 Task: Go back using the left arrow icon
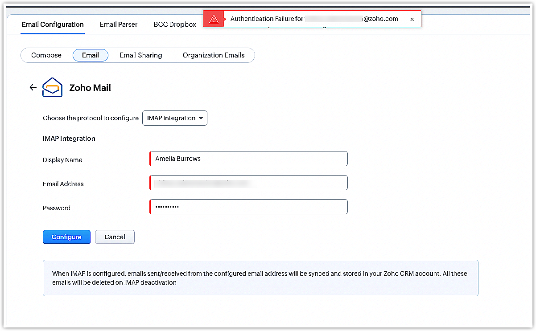click(33, 87)
